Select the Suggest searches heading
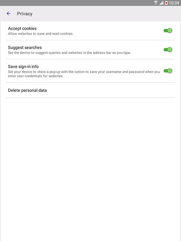181x241 pixels. click(x=25, y=47)
